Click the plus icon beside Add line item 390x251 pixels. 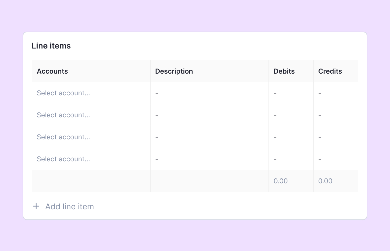pyautogui.click(x=36, y=206)
